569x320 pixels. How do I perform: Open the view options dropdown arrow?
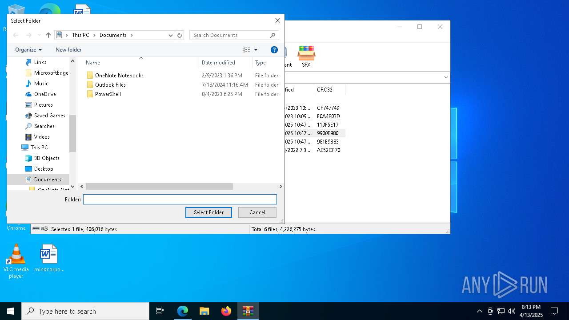pos(256,50)
